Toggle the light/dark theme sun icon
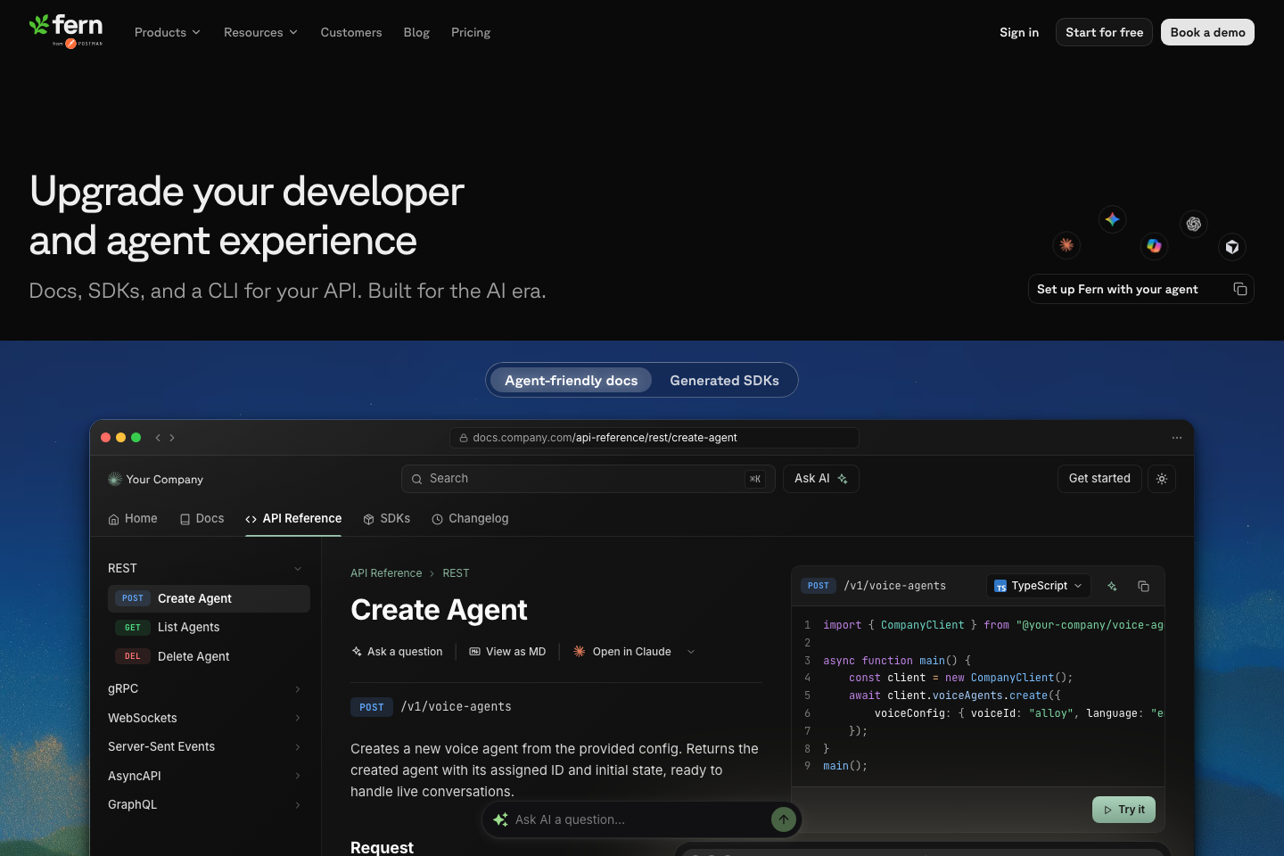The image size is (1284, 856). click(x=1162, y=479)
